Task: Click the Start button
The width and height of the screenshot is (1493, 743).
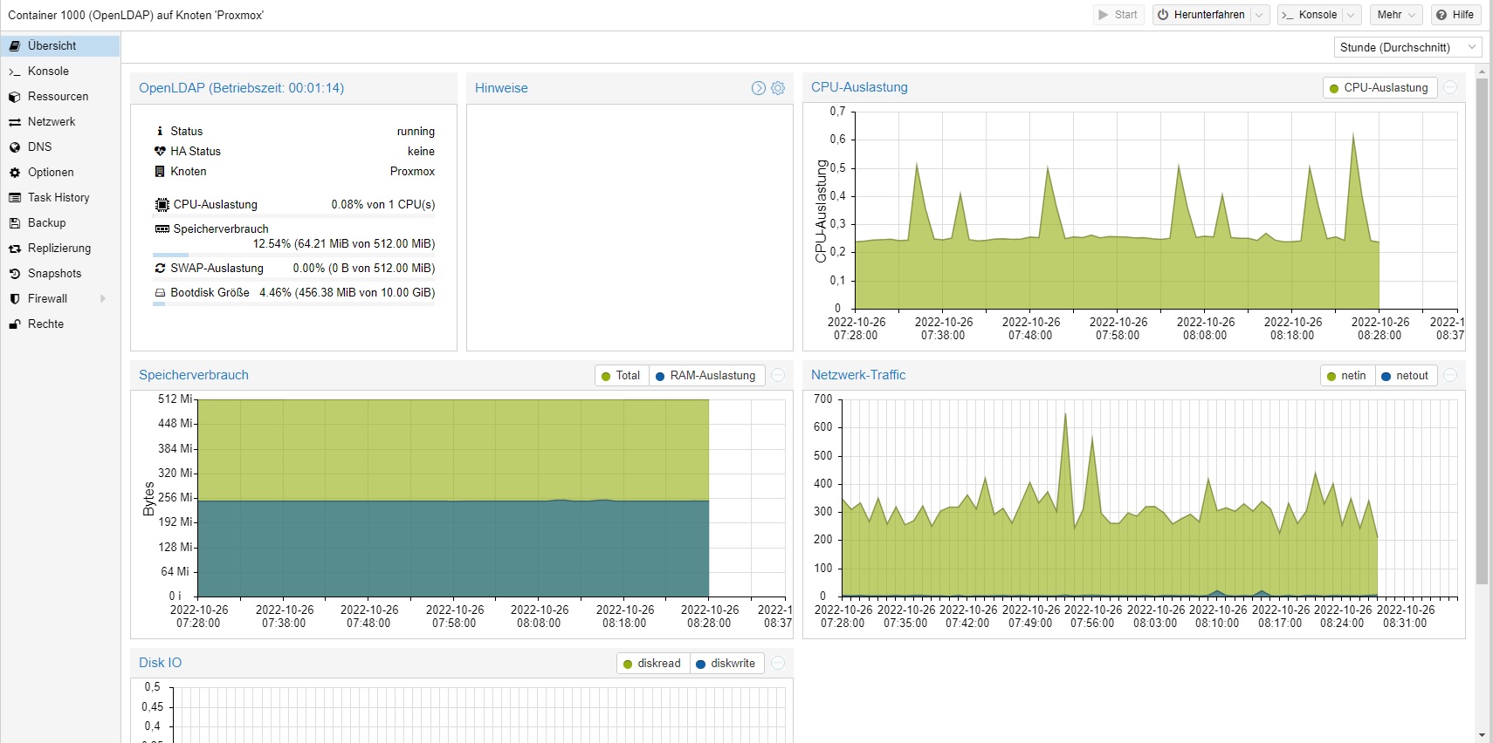Action: (1118, 15)
